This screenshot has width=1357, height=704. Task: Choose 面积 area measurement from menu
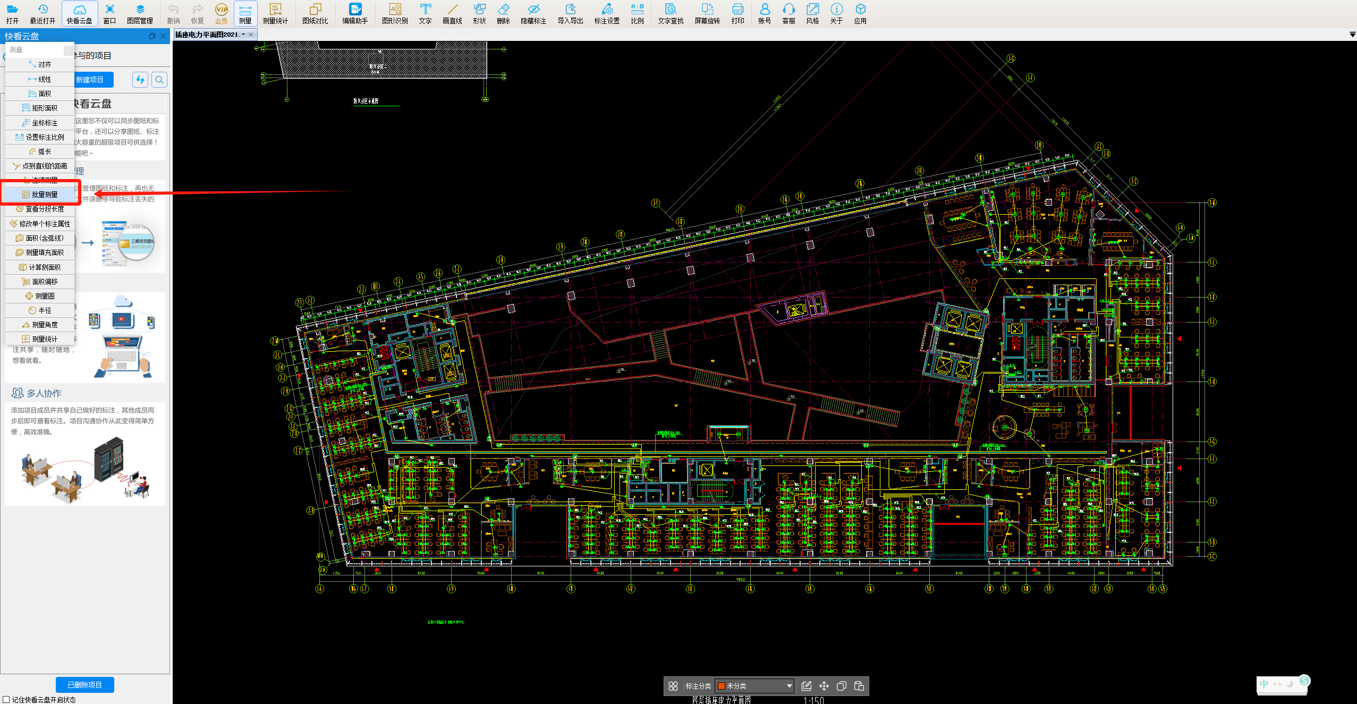point(40,94)
